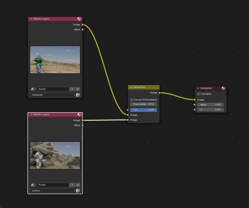Select top Render Layers node by its title
The width and height of the screenshot is (249, 208).
point(41,19)
